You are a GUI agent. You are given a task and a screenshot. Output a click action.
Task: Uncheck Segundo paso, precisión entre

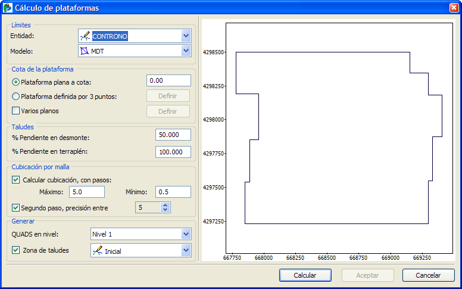point(16,208)
